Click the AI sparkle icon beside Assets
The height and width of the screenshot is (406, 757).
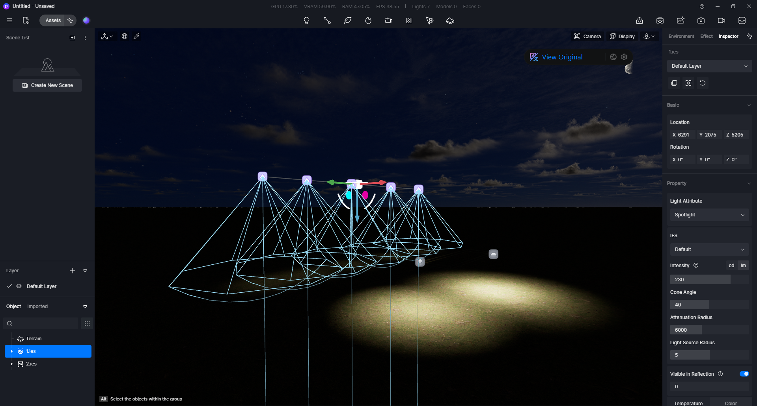(70, 20)
